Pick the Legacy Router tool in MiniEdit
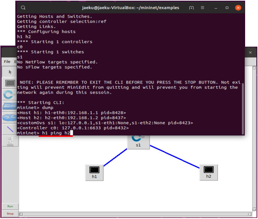The image size is (258, 219). point(10,118)
